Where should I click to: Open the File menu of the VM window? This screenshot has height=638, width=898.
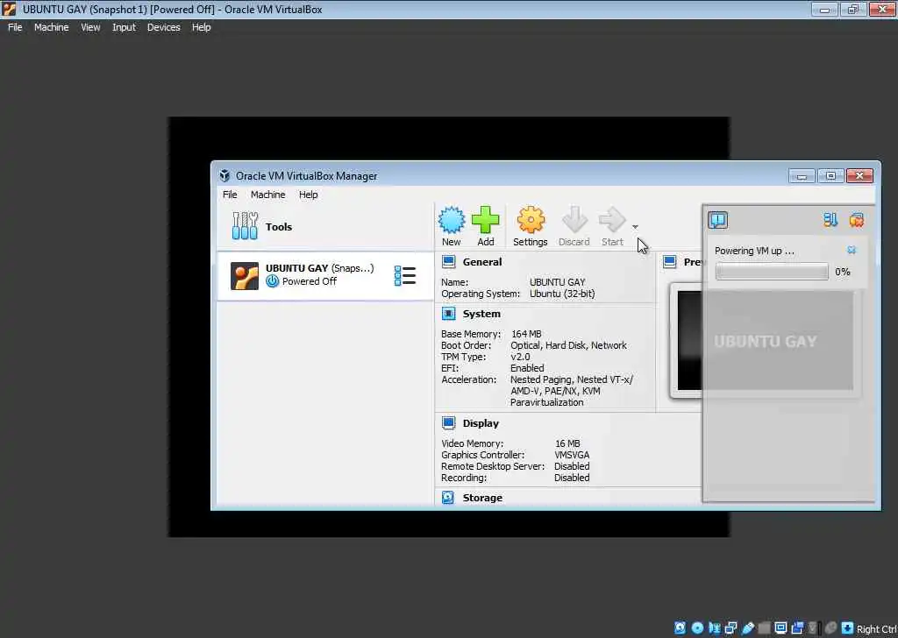(15, 27)
